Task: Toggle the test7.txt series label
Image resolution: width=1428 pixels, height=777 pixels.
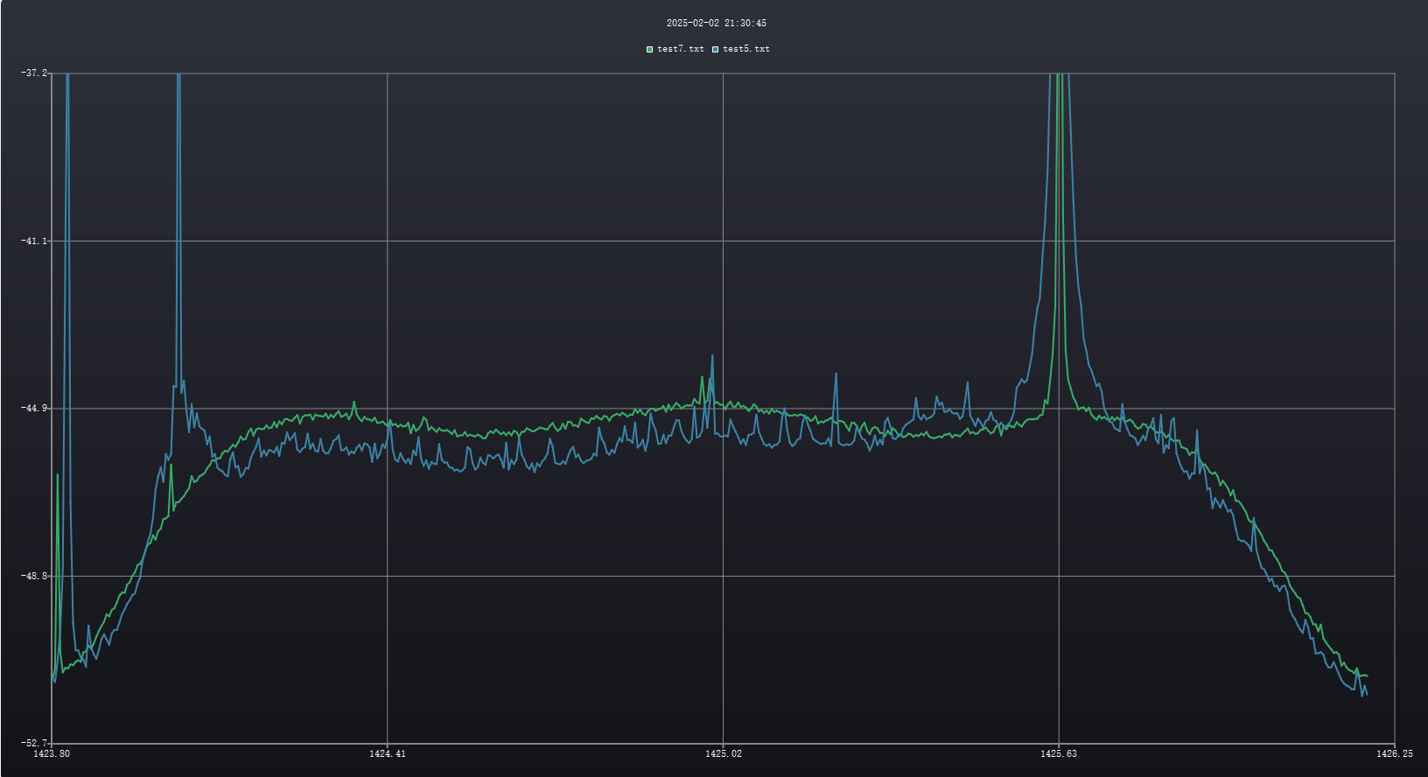Action: tap(680, 49)
